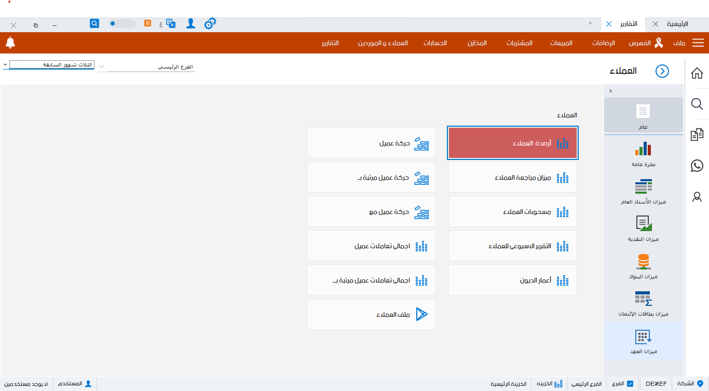Viewport: 709px width, 391px height.
Task: Open the أعمار الديون report
Action: pos(513,280)
